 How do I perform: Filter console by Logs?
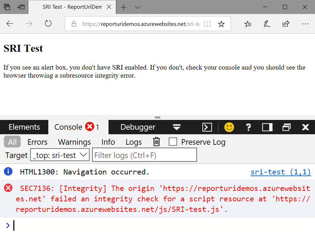[134, 142]
